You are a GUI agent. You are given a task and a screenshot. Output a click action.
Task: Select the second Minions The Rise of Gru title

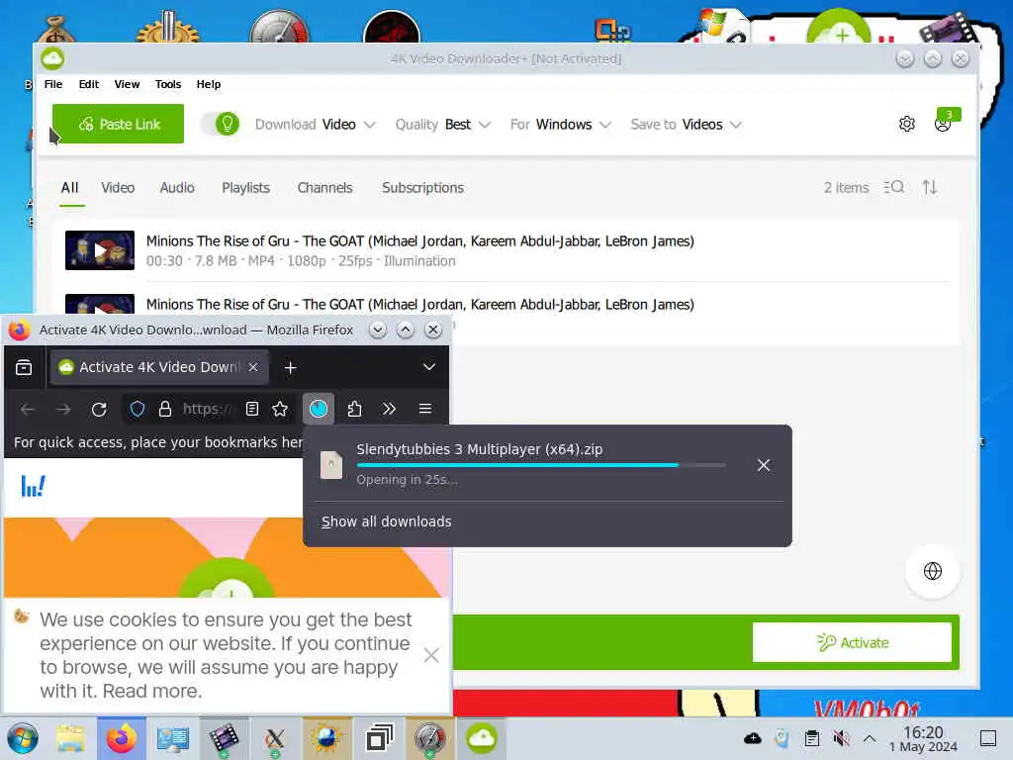point(419,305)
